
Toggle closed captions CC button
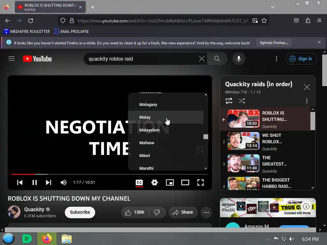click(x=139, y=182)
